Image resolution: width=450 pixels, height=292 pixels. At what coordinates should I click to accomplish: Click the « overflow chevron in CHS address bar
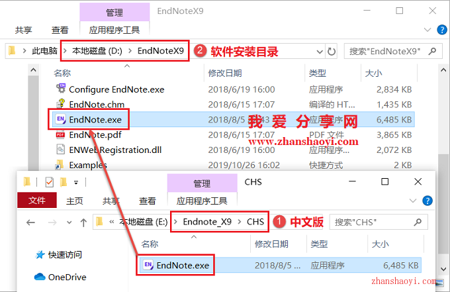[x=112, y=222]
